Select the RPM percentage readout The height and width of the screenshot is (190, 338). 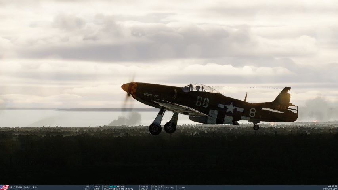point(169,187)
